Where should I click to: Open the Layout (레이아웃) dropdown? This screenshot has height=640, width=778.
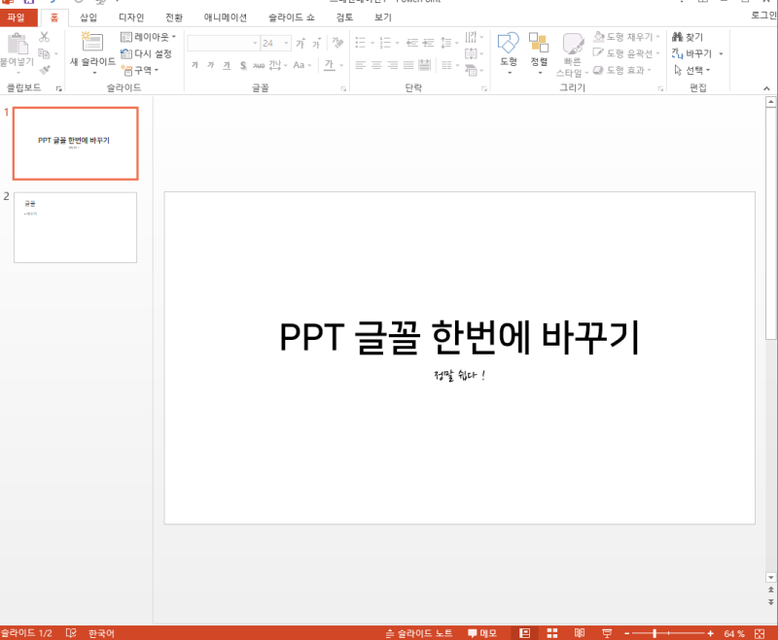pos(149,37)
